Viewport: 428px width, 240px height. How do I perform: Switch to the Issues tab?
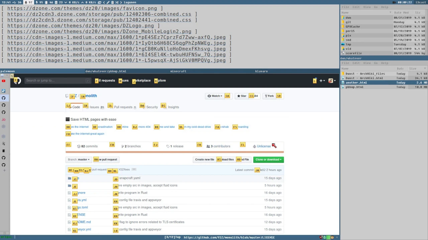[x=95, y=107]
